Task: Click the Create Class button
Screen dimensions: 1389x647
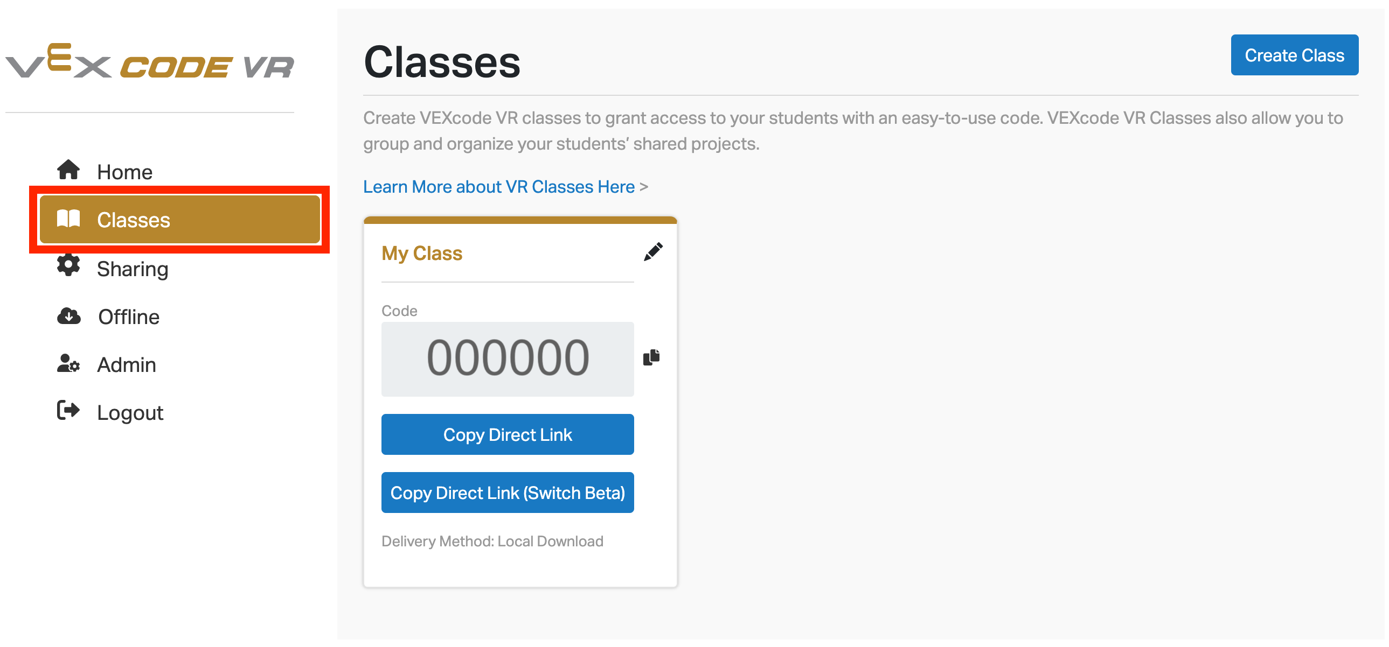Action: click(1294, 55)
